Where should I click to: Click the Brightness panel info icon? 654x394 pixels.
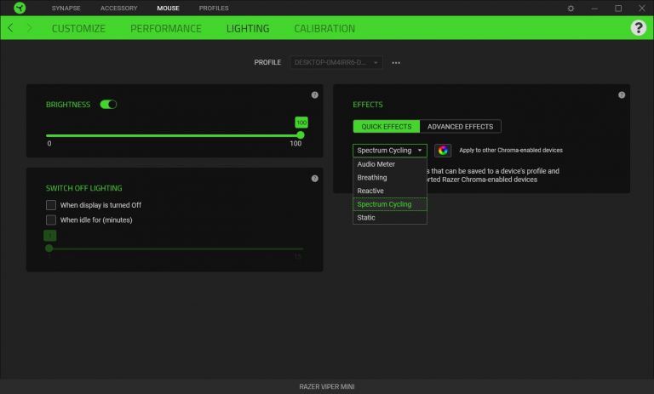314,94
